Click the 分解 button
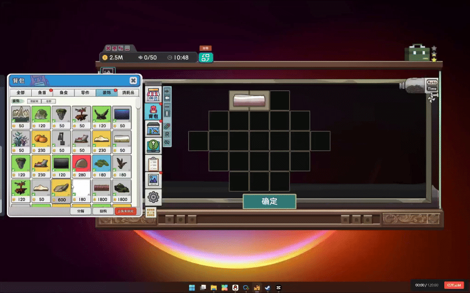 (x=81, y=212)
